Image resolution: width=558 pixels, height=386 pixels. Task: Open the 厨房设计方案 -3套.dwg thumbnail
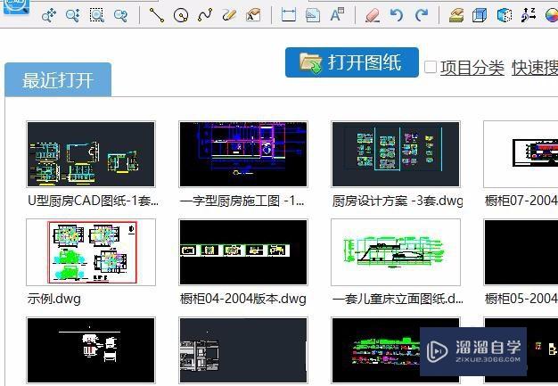point(396,154)
